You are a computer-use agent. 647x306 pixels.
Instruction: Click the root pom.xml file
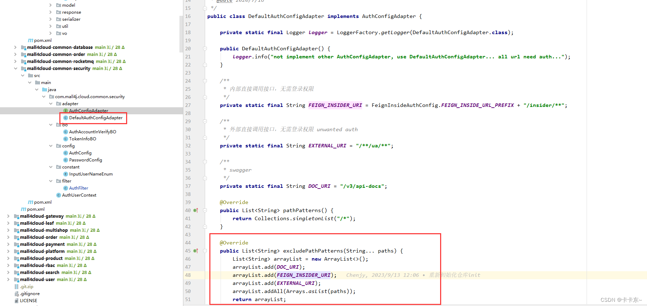[x=36, y=209]
